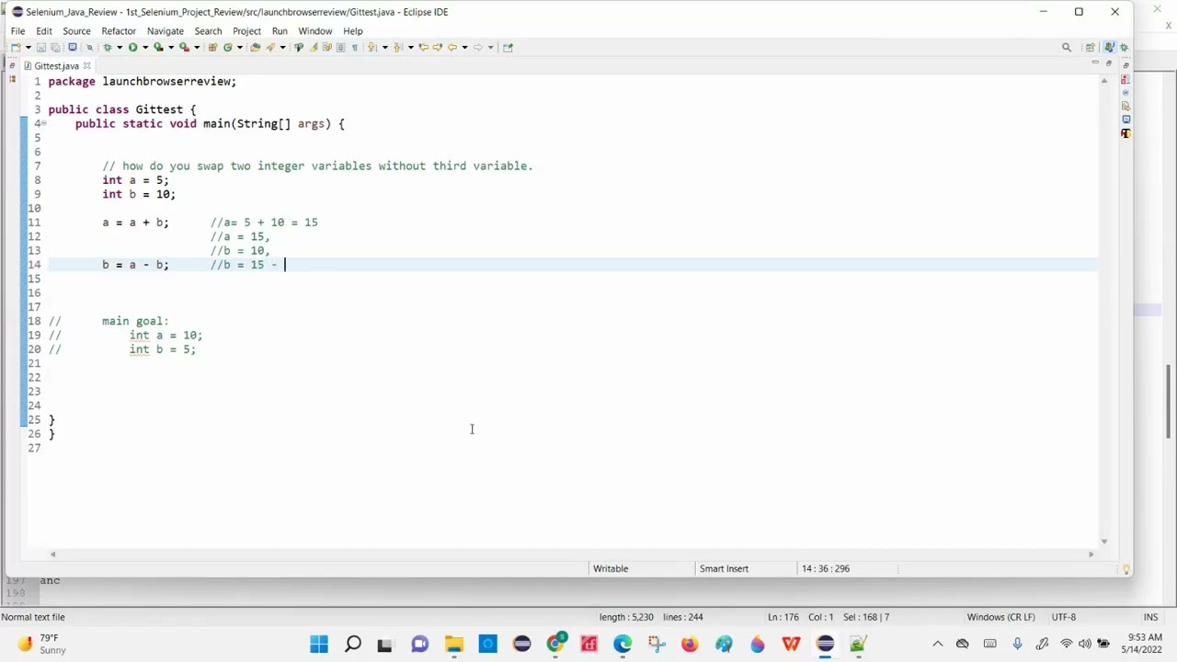
Task: Toggle Show Whitespace Characters pilcrow icon
Action: [x=354, y=47]
